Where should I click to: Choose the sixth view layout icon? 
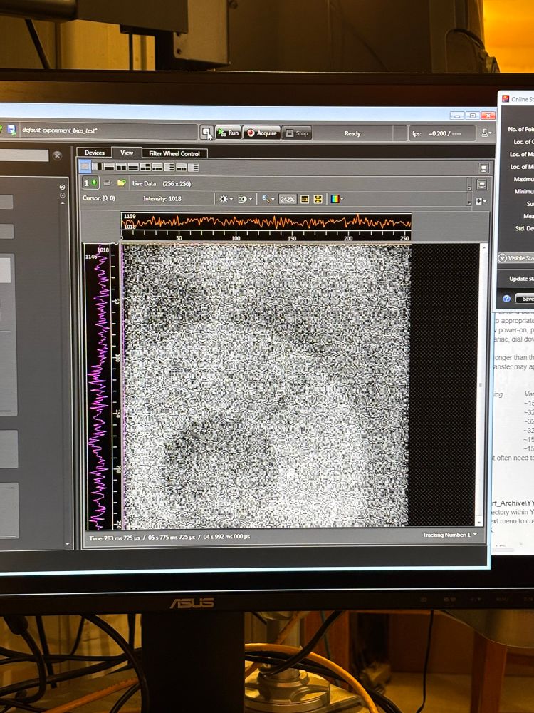(145, 167)
